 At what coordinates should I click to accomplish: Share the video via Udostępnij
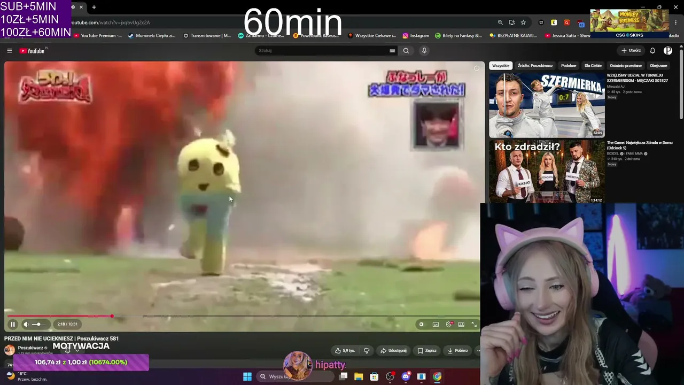393,351
